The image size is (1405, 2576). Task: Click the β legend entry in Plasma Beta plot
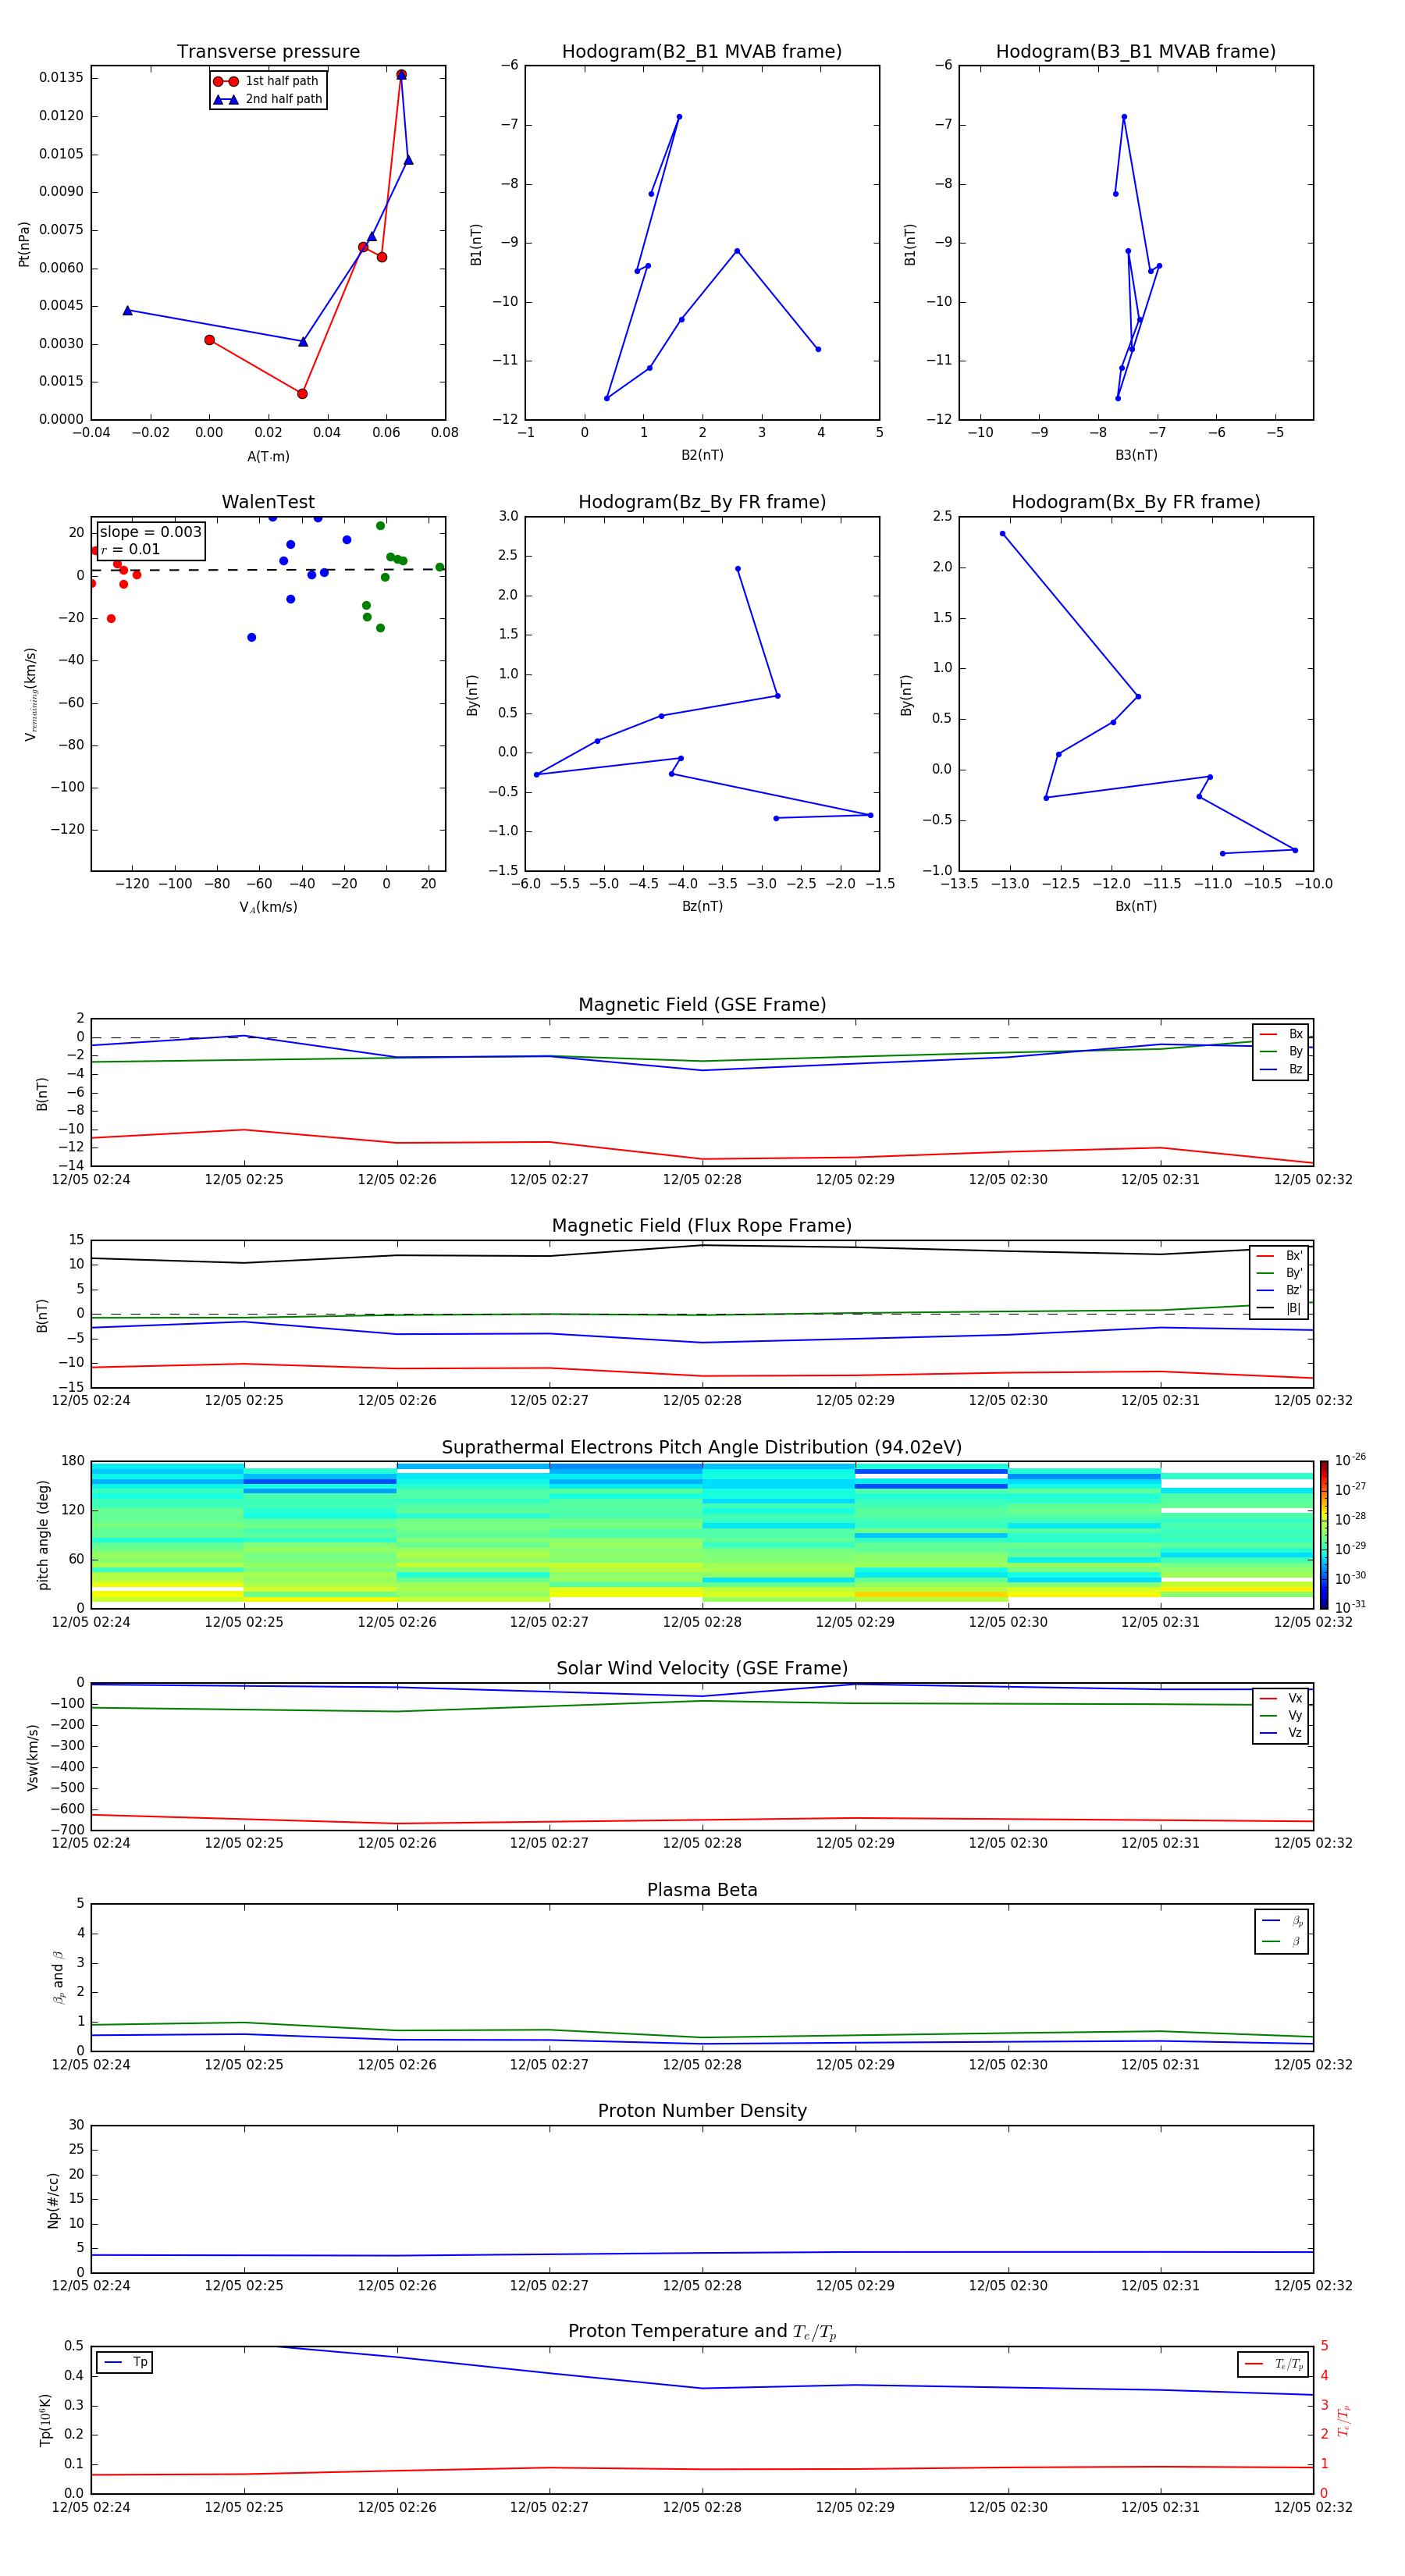(1282, 1942)
